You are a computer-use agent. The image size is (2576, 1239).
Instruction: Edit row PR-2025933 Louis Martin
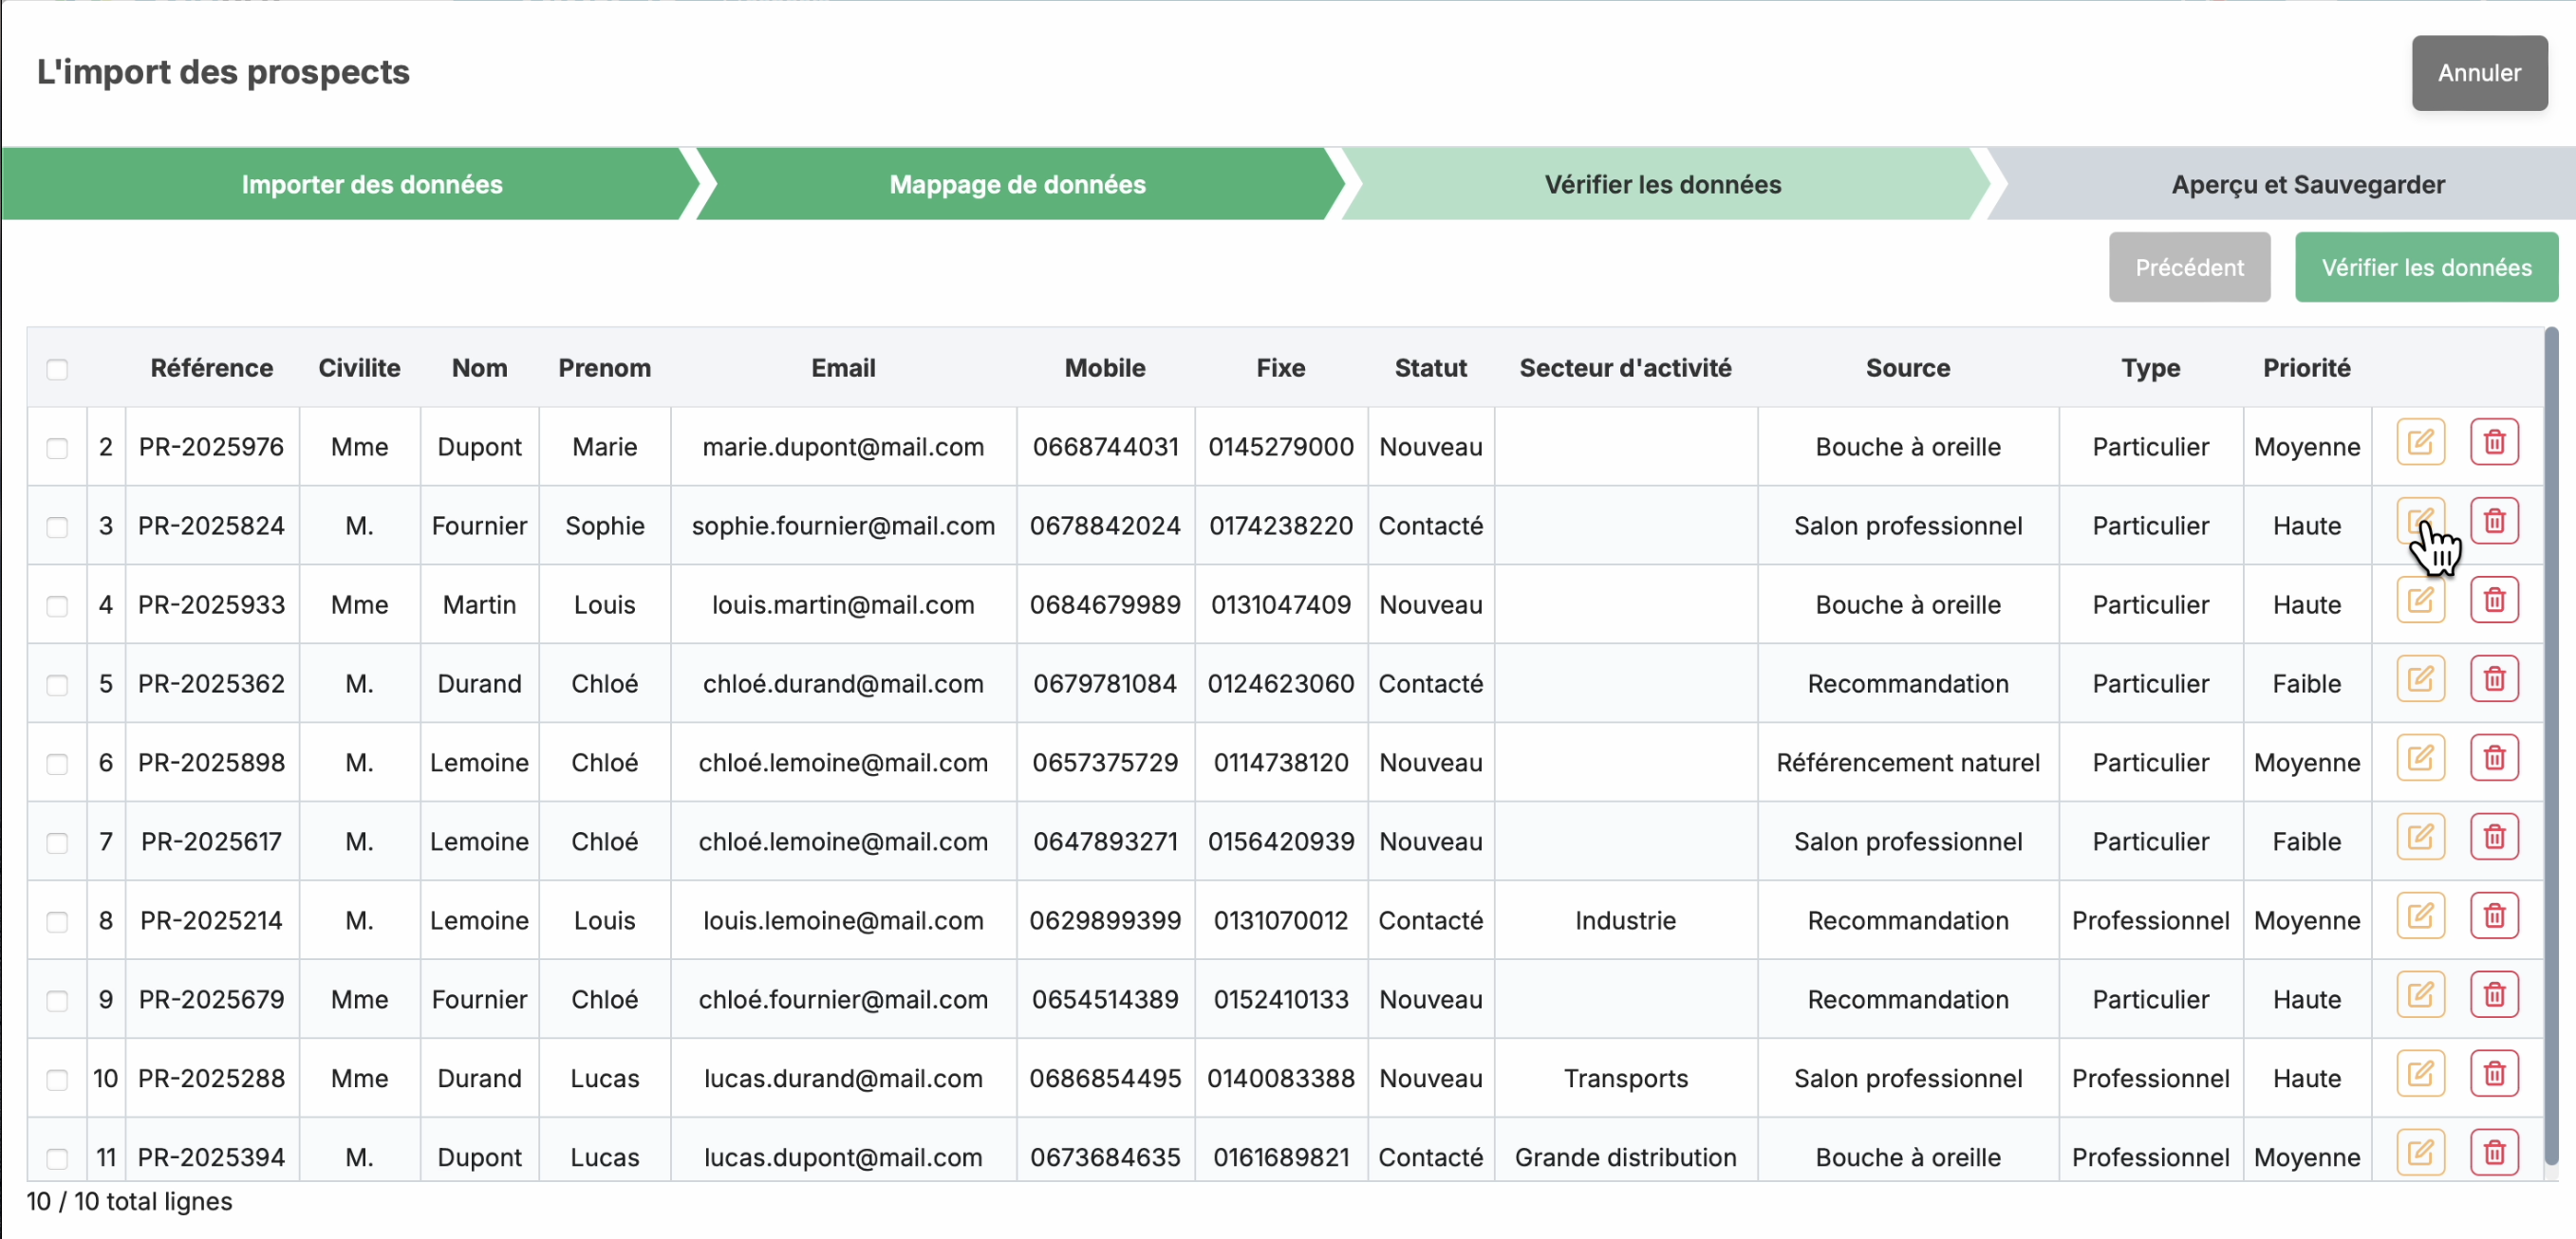(2420, 601)
